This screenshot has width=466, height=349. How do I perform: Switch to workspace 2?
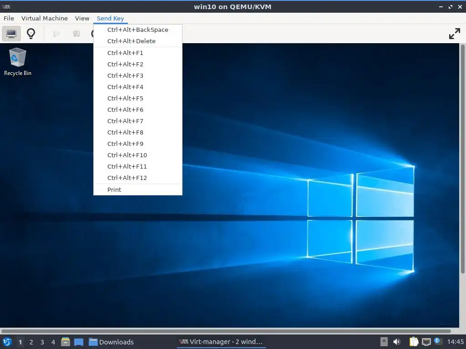tap(31, 342)
